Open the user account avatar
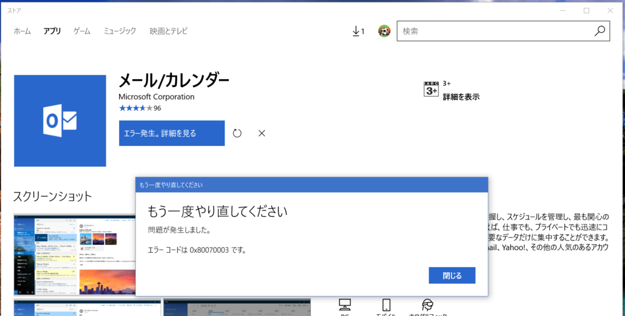The image size is (625, 316). coord(385,31)
